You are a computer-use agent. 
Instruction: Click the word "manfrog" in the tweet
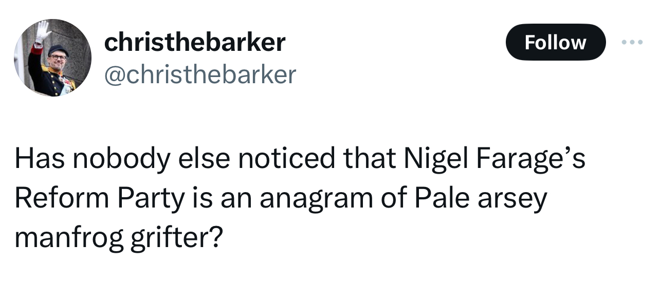[x=68, y=237]
